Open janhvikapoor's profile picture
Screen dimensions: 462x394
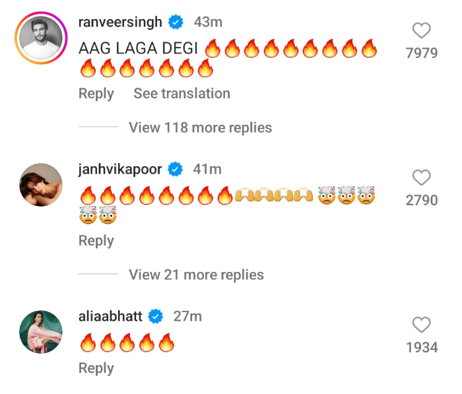41,185
